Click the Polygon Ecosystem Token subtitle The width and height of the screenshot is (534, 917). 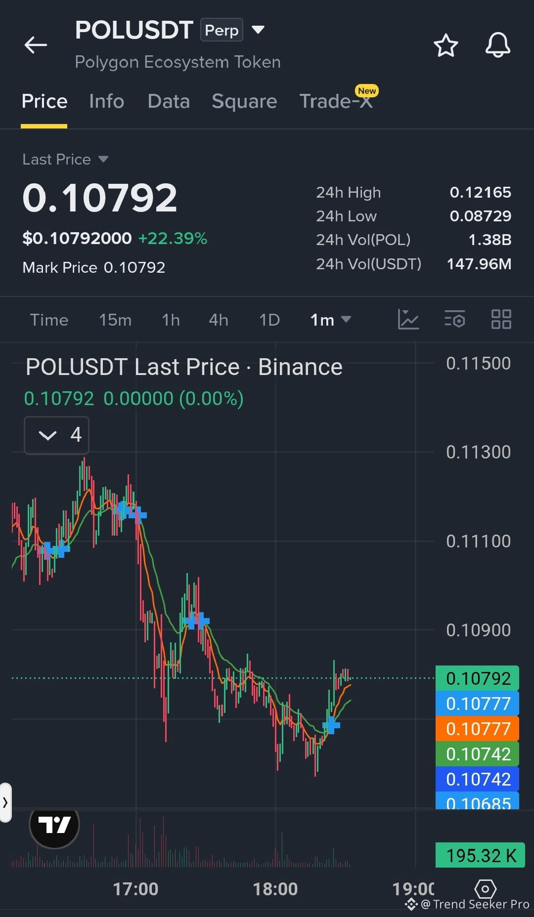pyautogui.click(x=178, y=62)
